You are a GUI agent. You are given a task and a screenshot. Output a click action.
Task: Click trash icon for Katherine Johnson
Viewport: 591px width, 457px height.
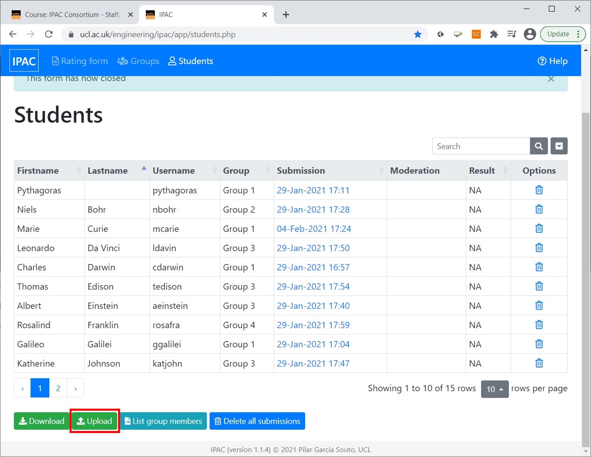pyautogui.click(x=539, y=363)
